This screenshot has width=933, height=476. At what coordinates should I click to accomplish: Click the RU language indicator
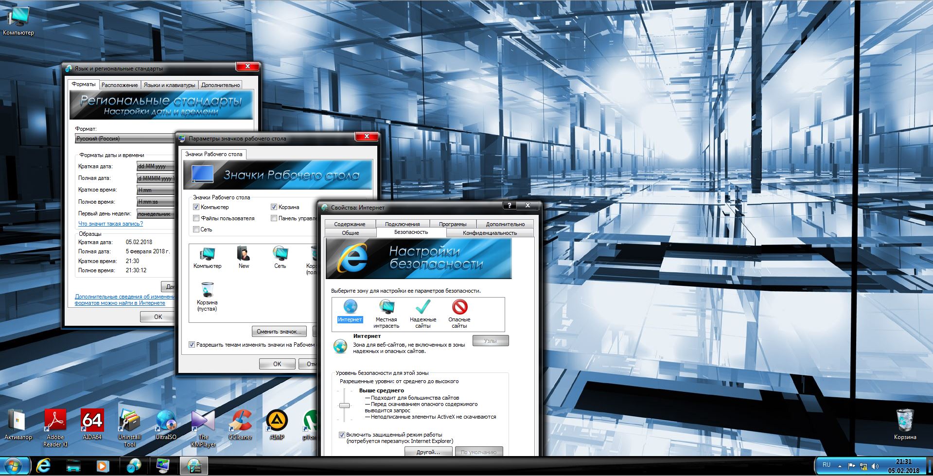click(x=826, y=465)
